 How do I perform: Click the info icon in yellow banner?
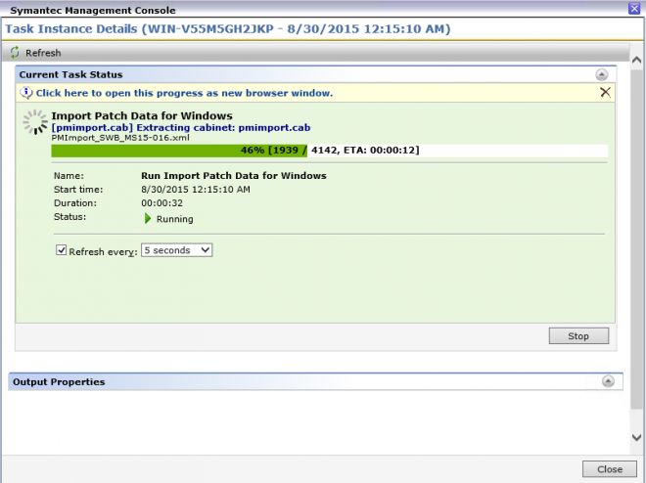pos(26,93)
